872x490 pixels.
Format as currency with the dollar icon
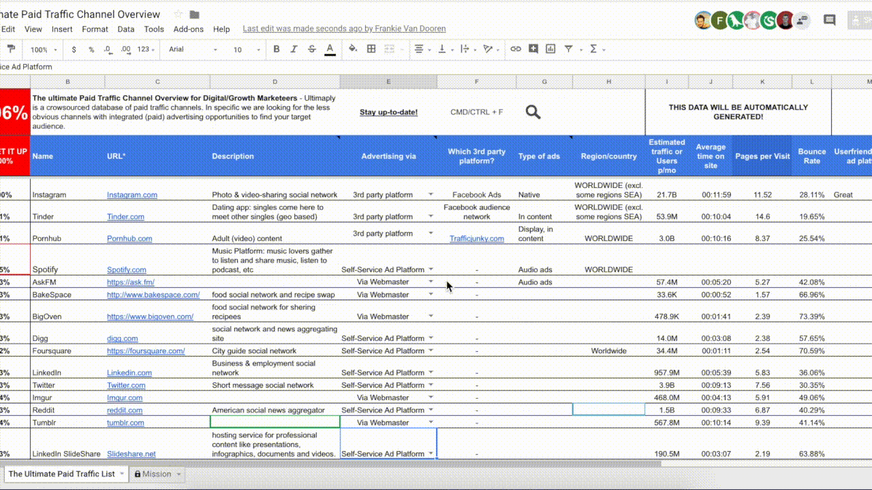point(74,50)
